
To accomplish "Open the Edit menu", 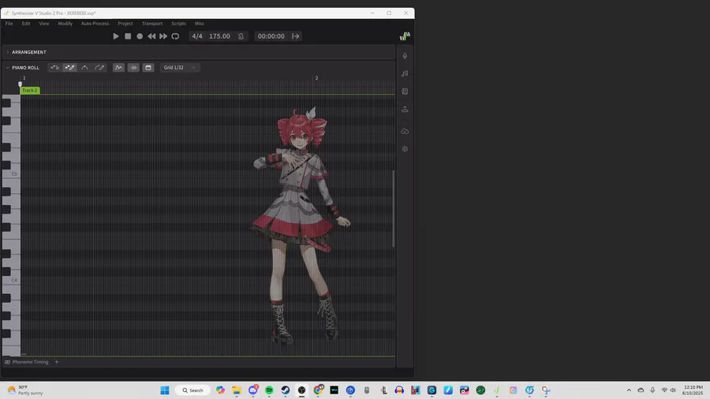I will click(26, 24).
